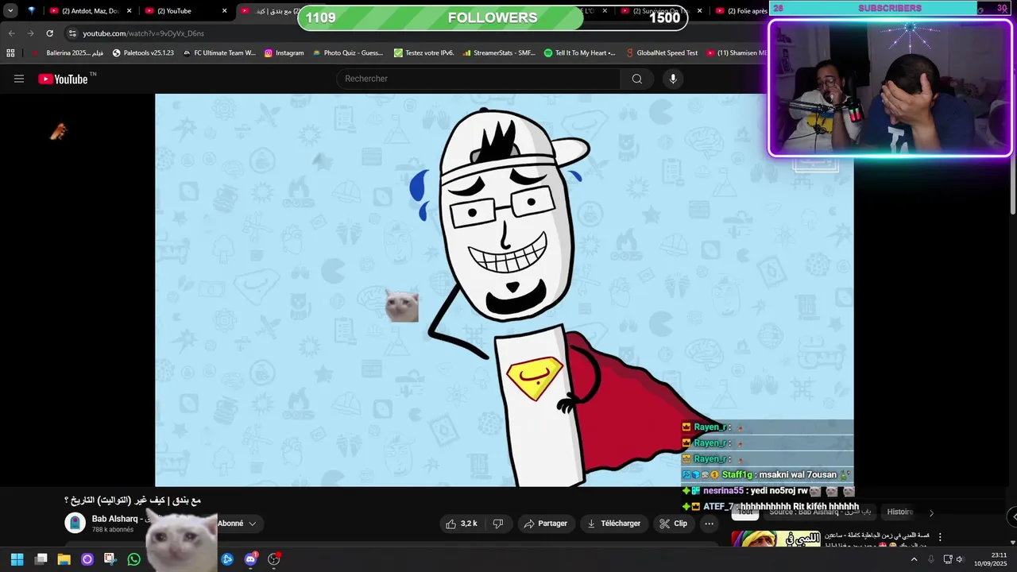The image size is (1017, 572).
Task: Close the (2) YouTube tab
Action: pyautogui.click(x=224, y=10)
